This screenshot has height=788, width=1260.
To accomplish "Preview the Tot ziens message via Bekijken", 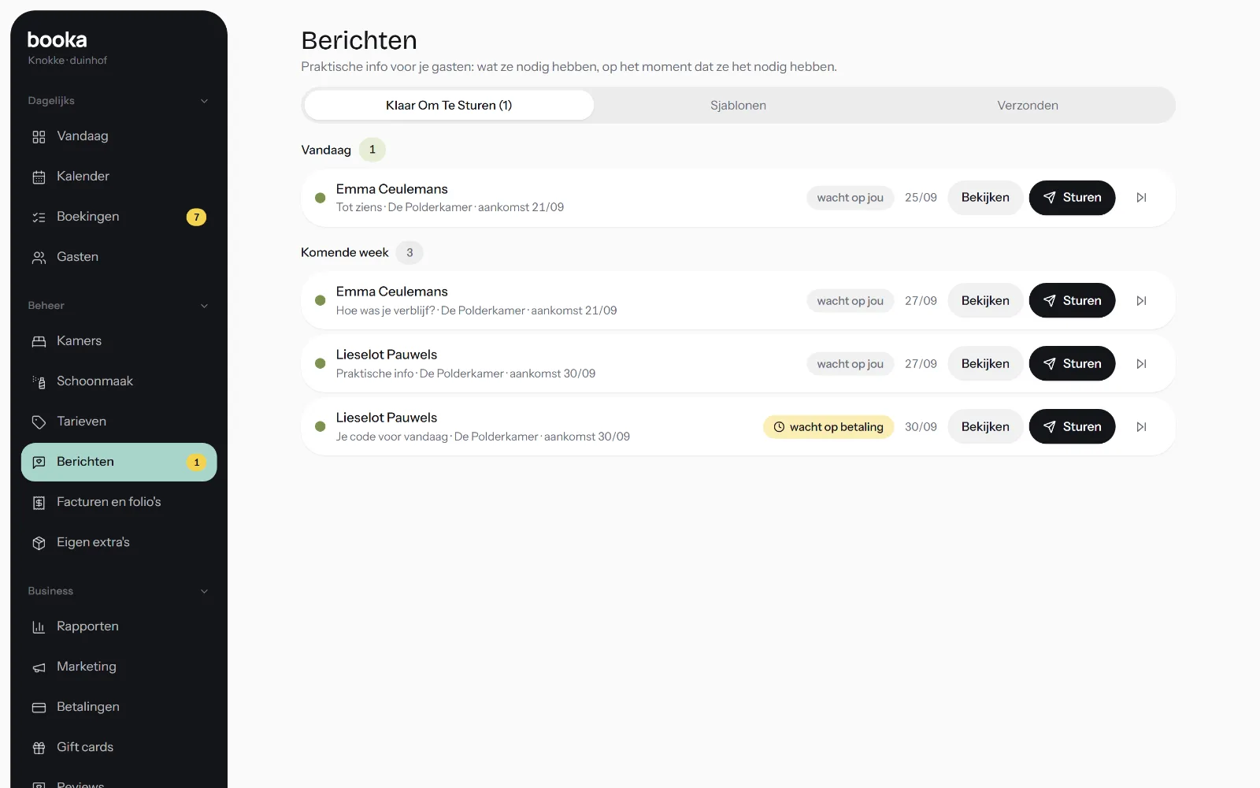I will pyautogui.click(x=985, y=198).
